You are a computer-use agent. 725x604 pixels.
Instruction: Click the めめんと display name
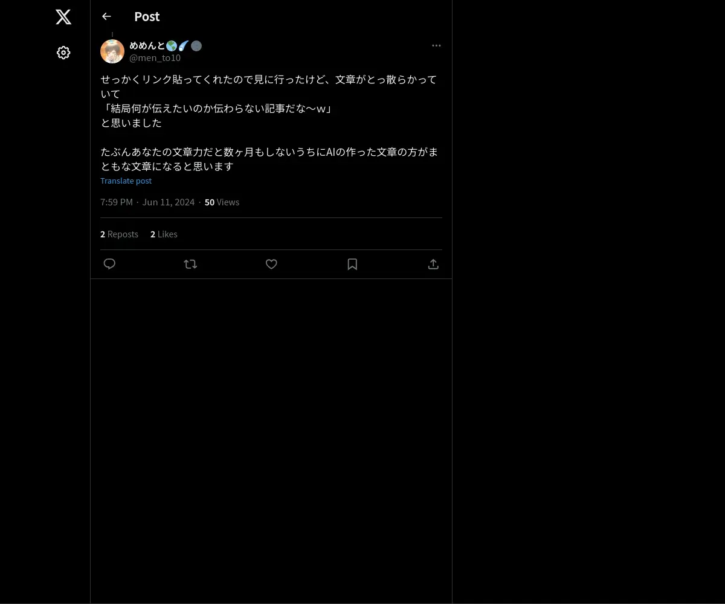point(147,45)
